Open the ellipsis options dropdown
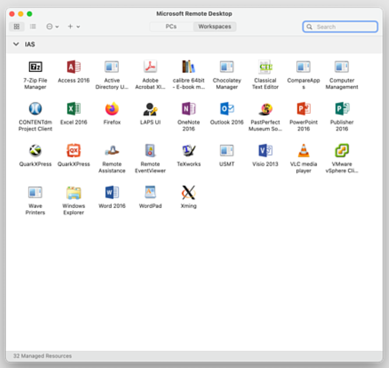 click(x=52, y=27)
